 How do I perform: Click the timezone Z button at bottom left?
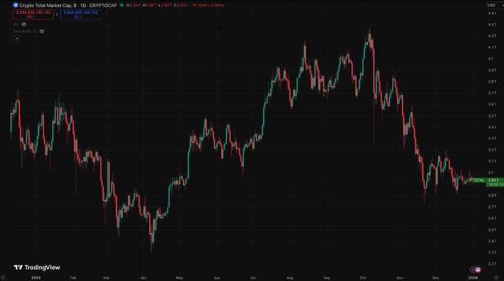coord(3,278)
